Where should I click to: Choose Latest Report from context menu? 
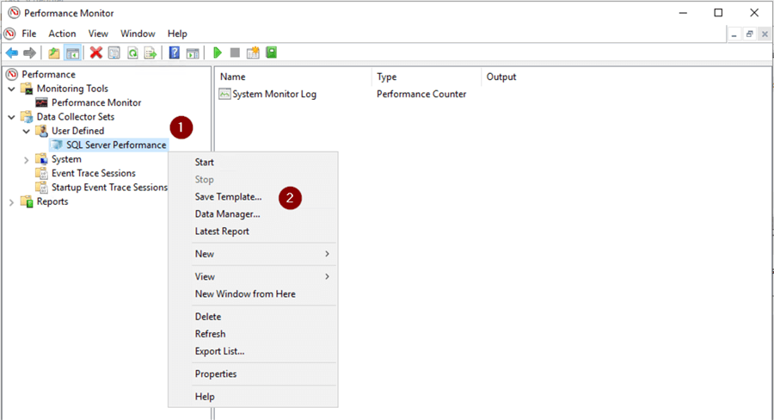coord(222,232)
